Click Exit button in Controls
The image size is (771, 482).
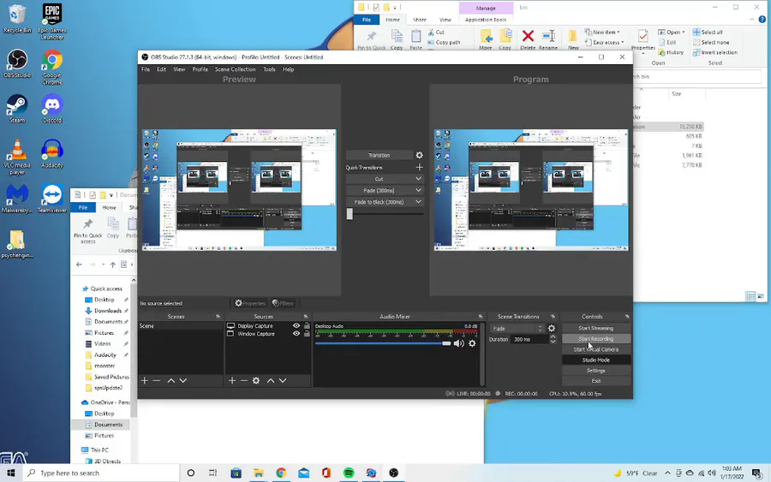coord(596,381)
